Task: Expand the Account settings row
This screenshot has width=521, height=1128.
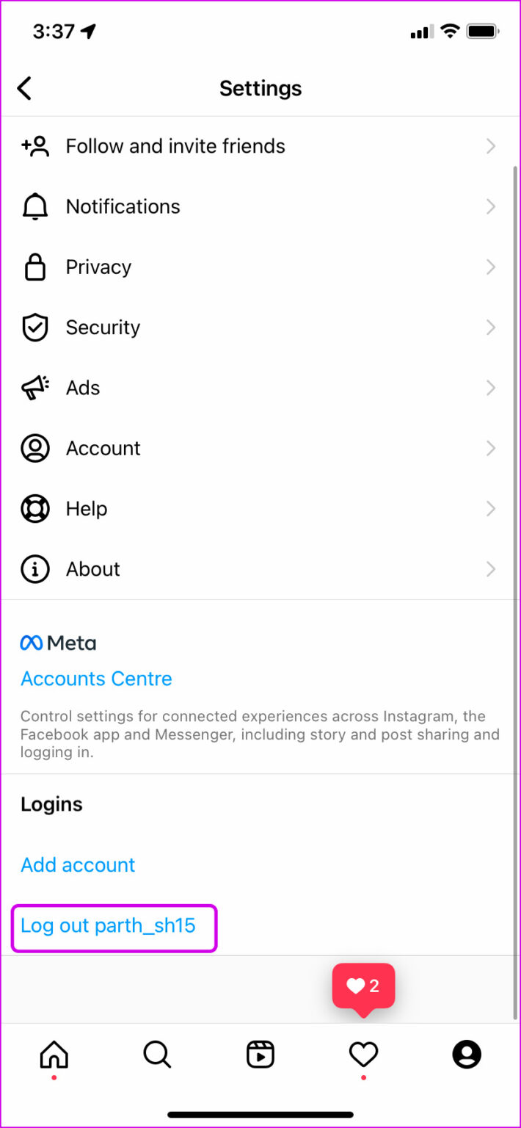Action: (x=260, y=448)
